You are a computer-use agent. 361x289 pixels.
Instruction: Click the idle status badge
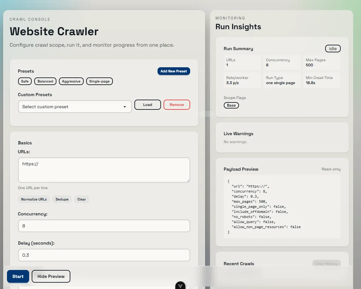[x=333, y=49]
